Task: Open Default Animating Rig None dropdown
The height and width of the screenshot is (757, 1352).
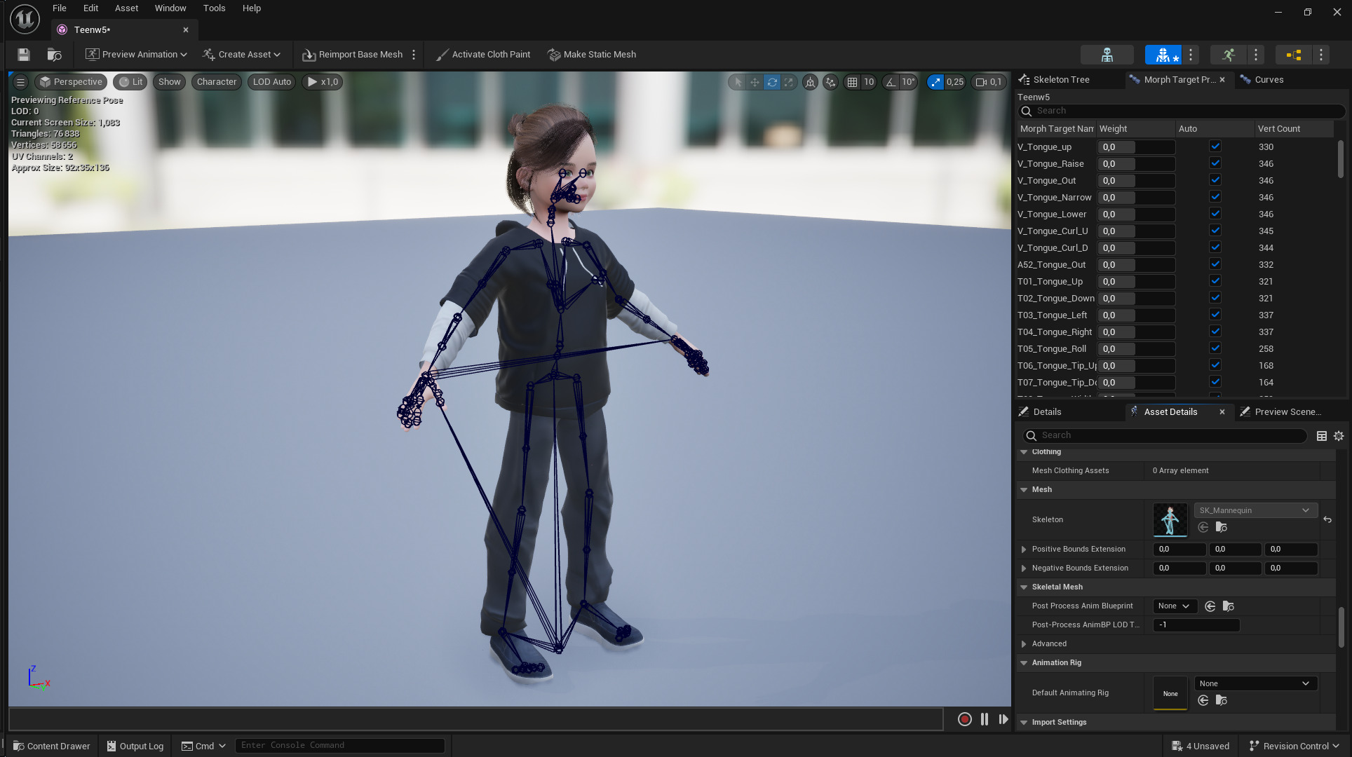Action: click(x=1255, y=683)
